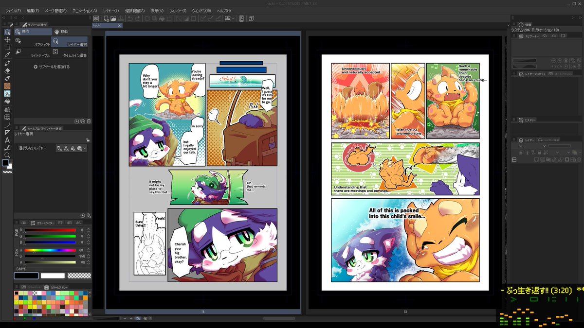Open Clip Studio launcher icon
The width and height of the screenshot is (584, 328).
pyautogui.click(x=96, y=18)
